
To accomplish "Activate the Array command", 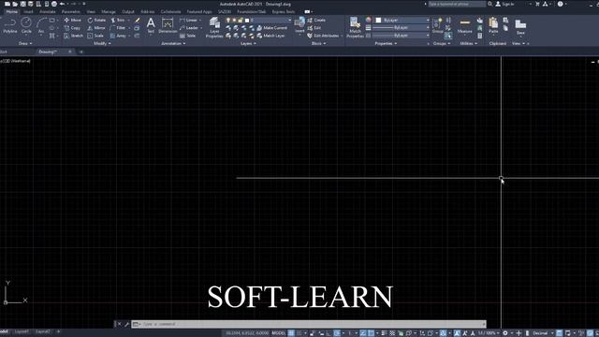I will tap(119, 36).
